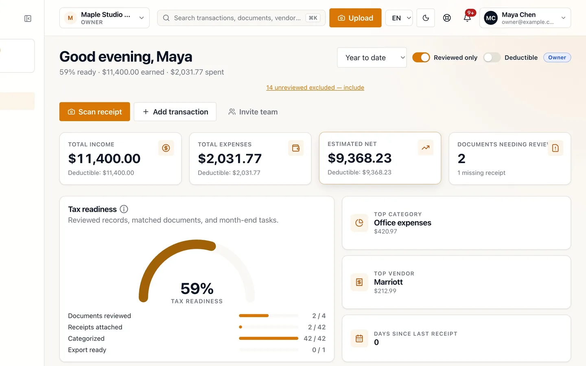The height and width of the screenshot is (366, 586).
Task: Click the Total Expenses wallet icon
Action: (x=296, y=148)
